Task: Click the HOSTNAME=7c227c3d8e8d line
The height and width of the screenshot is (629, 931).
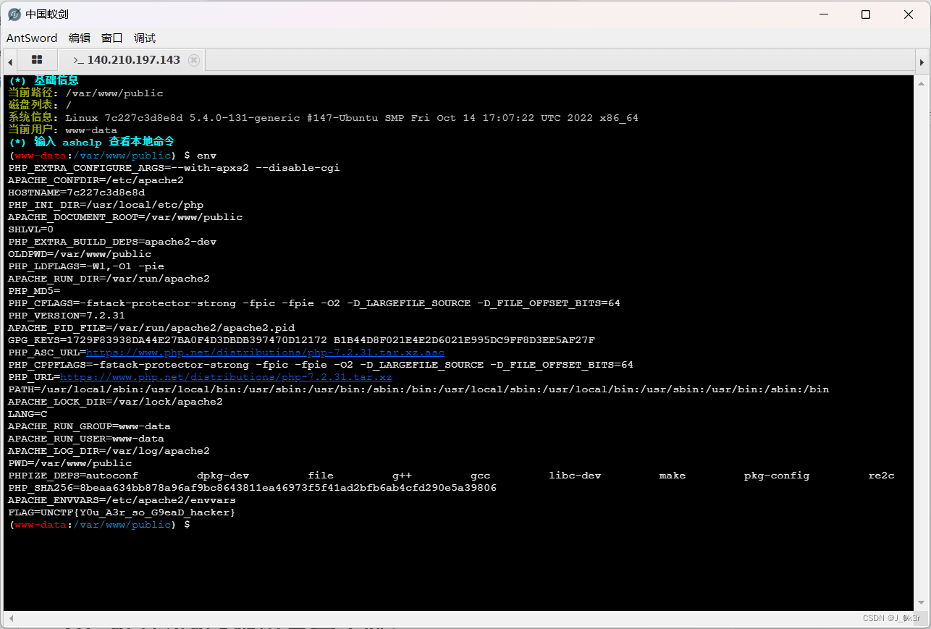Action: tap(76, 193)
